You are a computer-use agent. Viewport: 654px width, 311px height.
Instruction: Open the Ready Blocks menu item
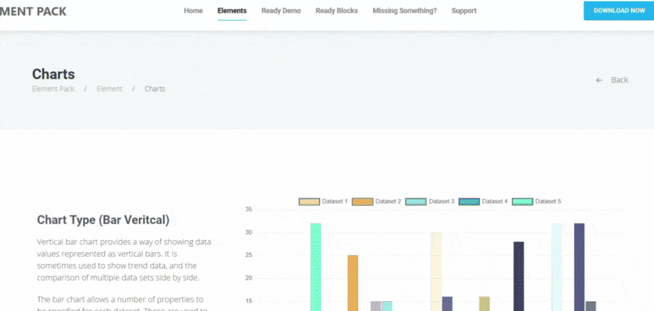point(336,11)
